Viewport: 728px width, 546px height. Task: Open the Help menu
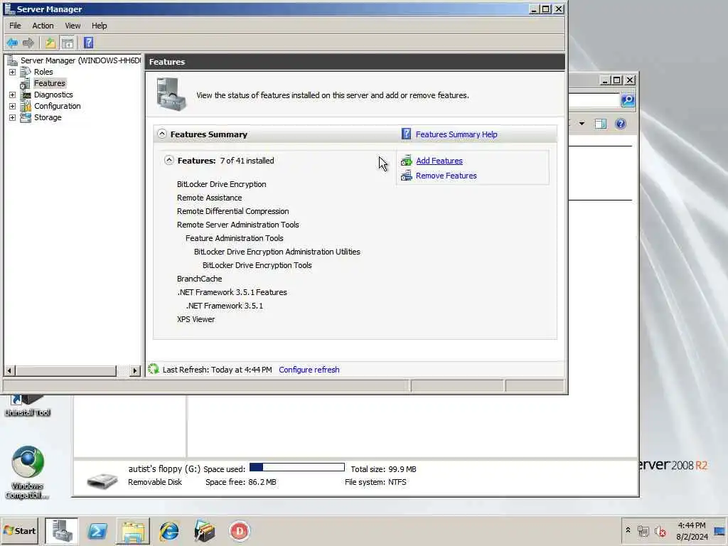[99, 26]
